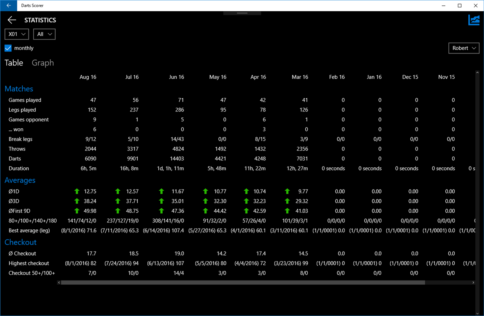The height and width of the screenshot is (316, 484).
Task: Click green up arrow for Ø1D Apr 16
Action: click(246, 191)
